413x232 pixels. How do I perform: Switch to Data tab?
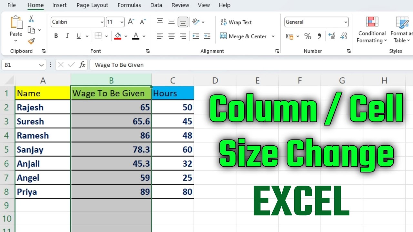pos(156,5)
